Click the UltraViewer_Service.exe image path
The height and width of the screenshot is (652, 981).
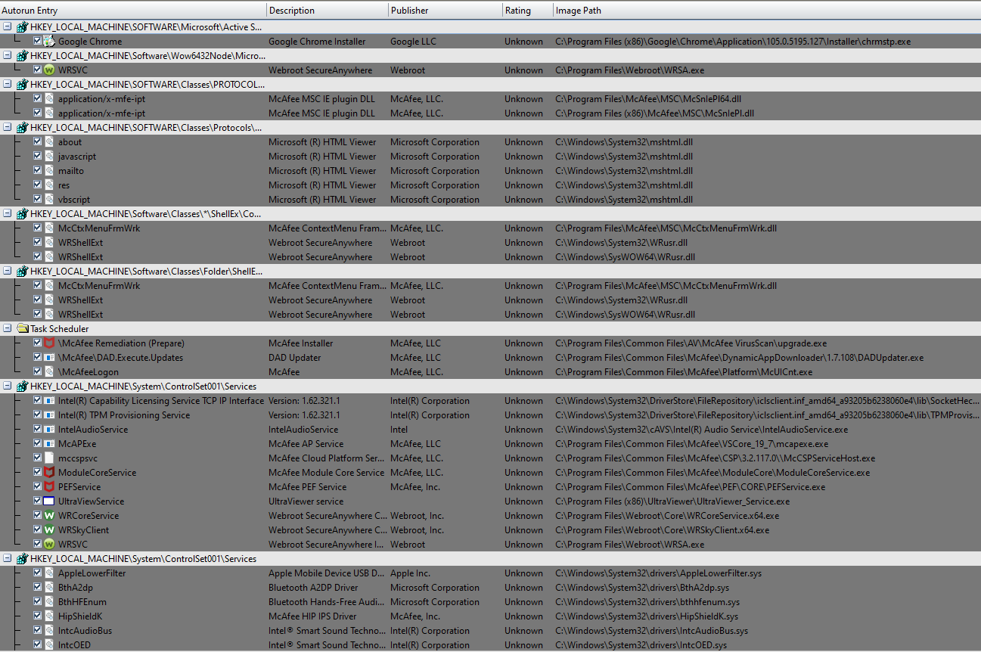[x=672, y=501]
